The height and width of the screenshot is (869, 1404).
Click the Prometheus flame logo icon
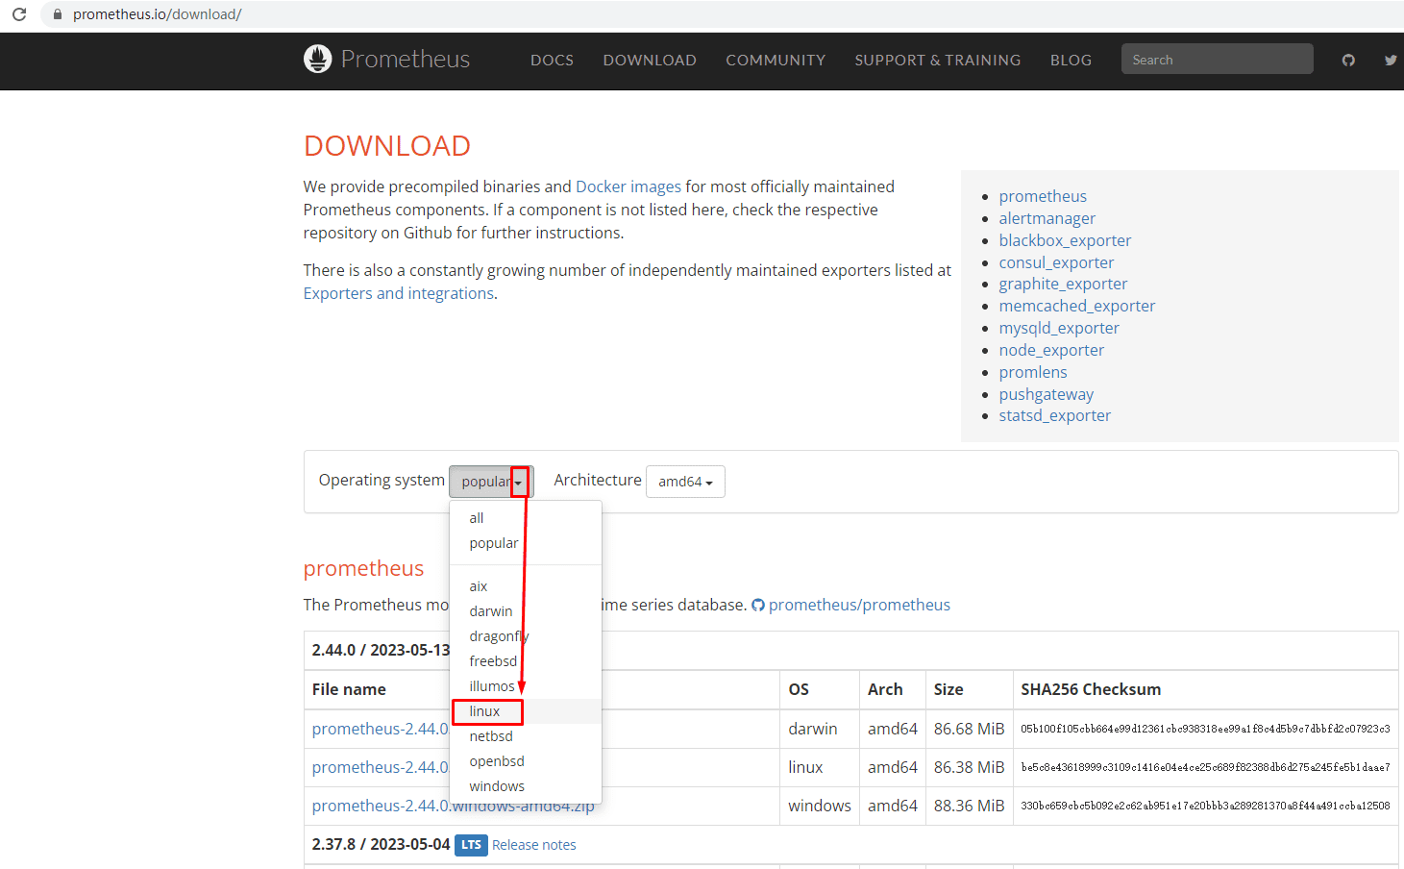click(x=317, y=59)
